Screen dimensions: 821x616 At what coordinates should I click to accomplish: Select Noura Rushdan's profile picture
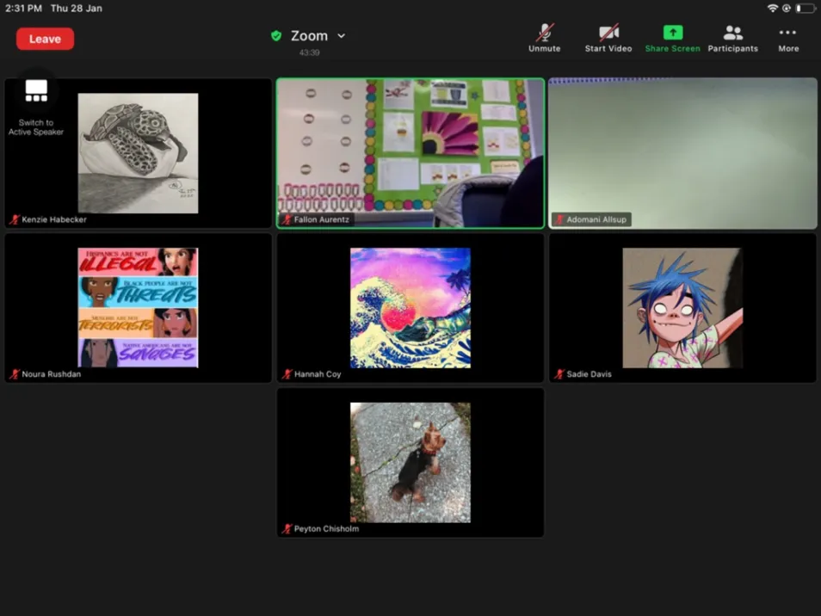(138, 308)
